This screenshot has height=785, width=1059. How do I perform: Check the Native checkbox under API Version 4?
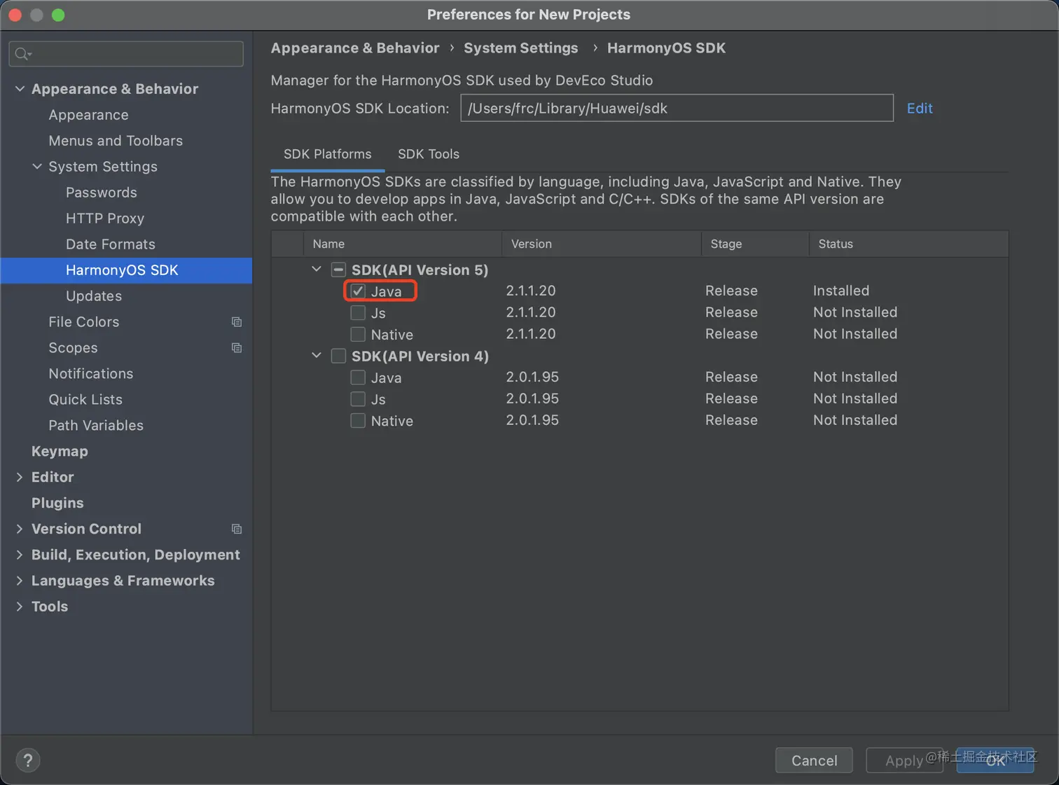358,421
